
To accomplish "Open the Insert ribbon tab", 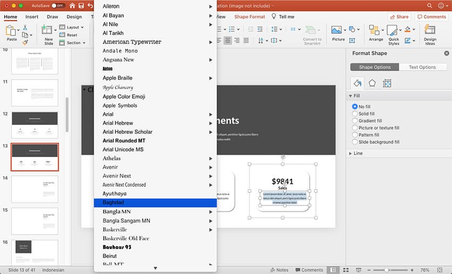I will click(32, 16).
